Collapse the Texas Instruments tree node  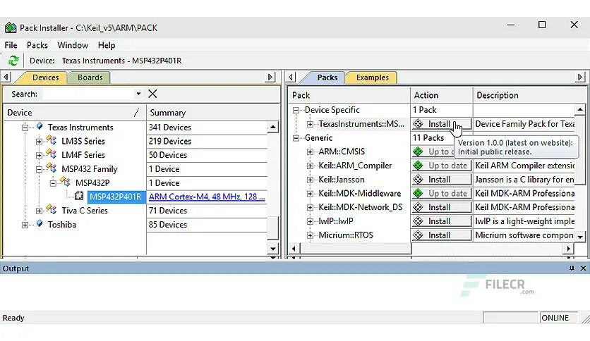pos(25,128)
